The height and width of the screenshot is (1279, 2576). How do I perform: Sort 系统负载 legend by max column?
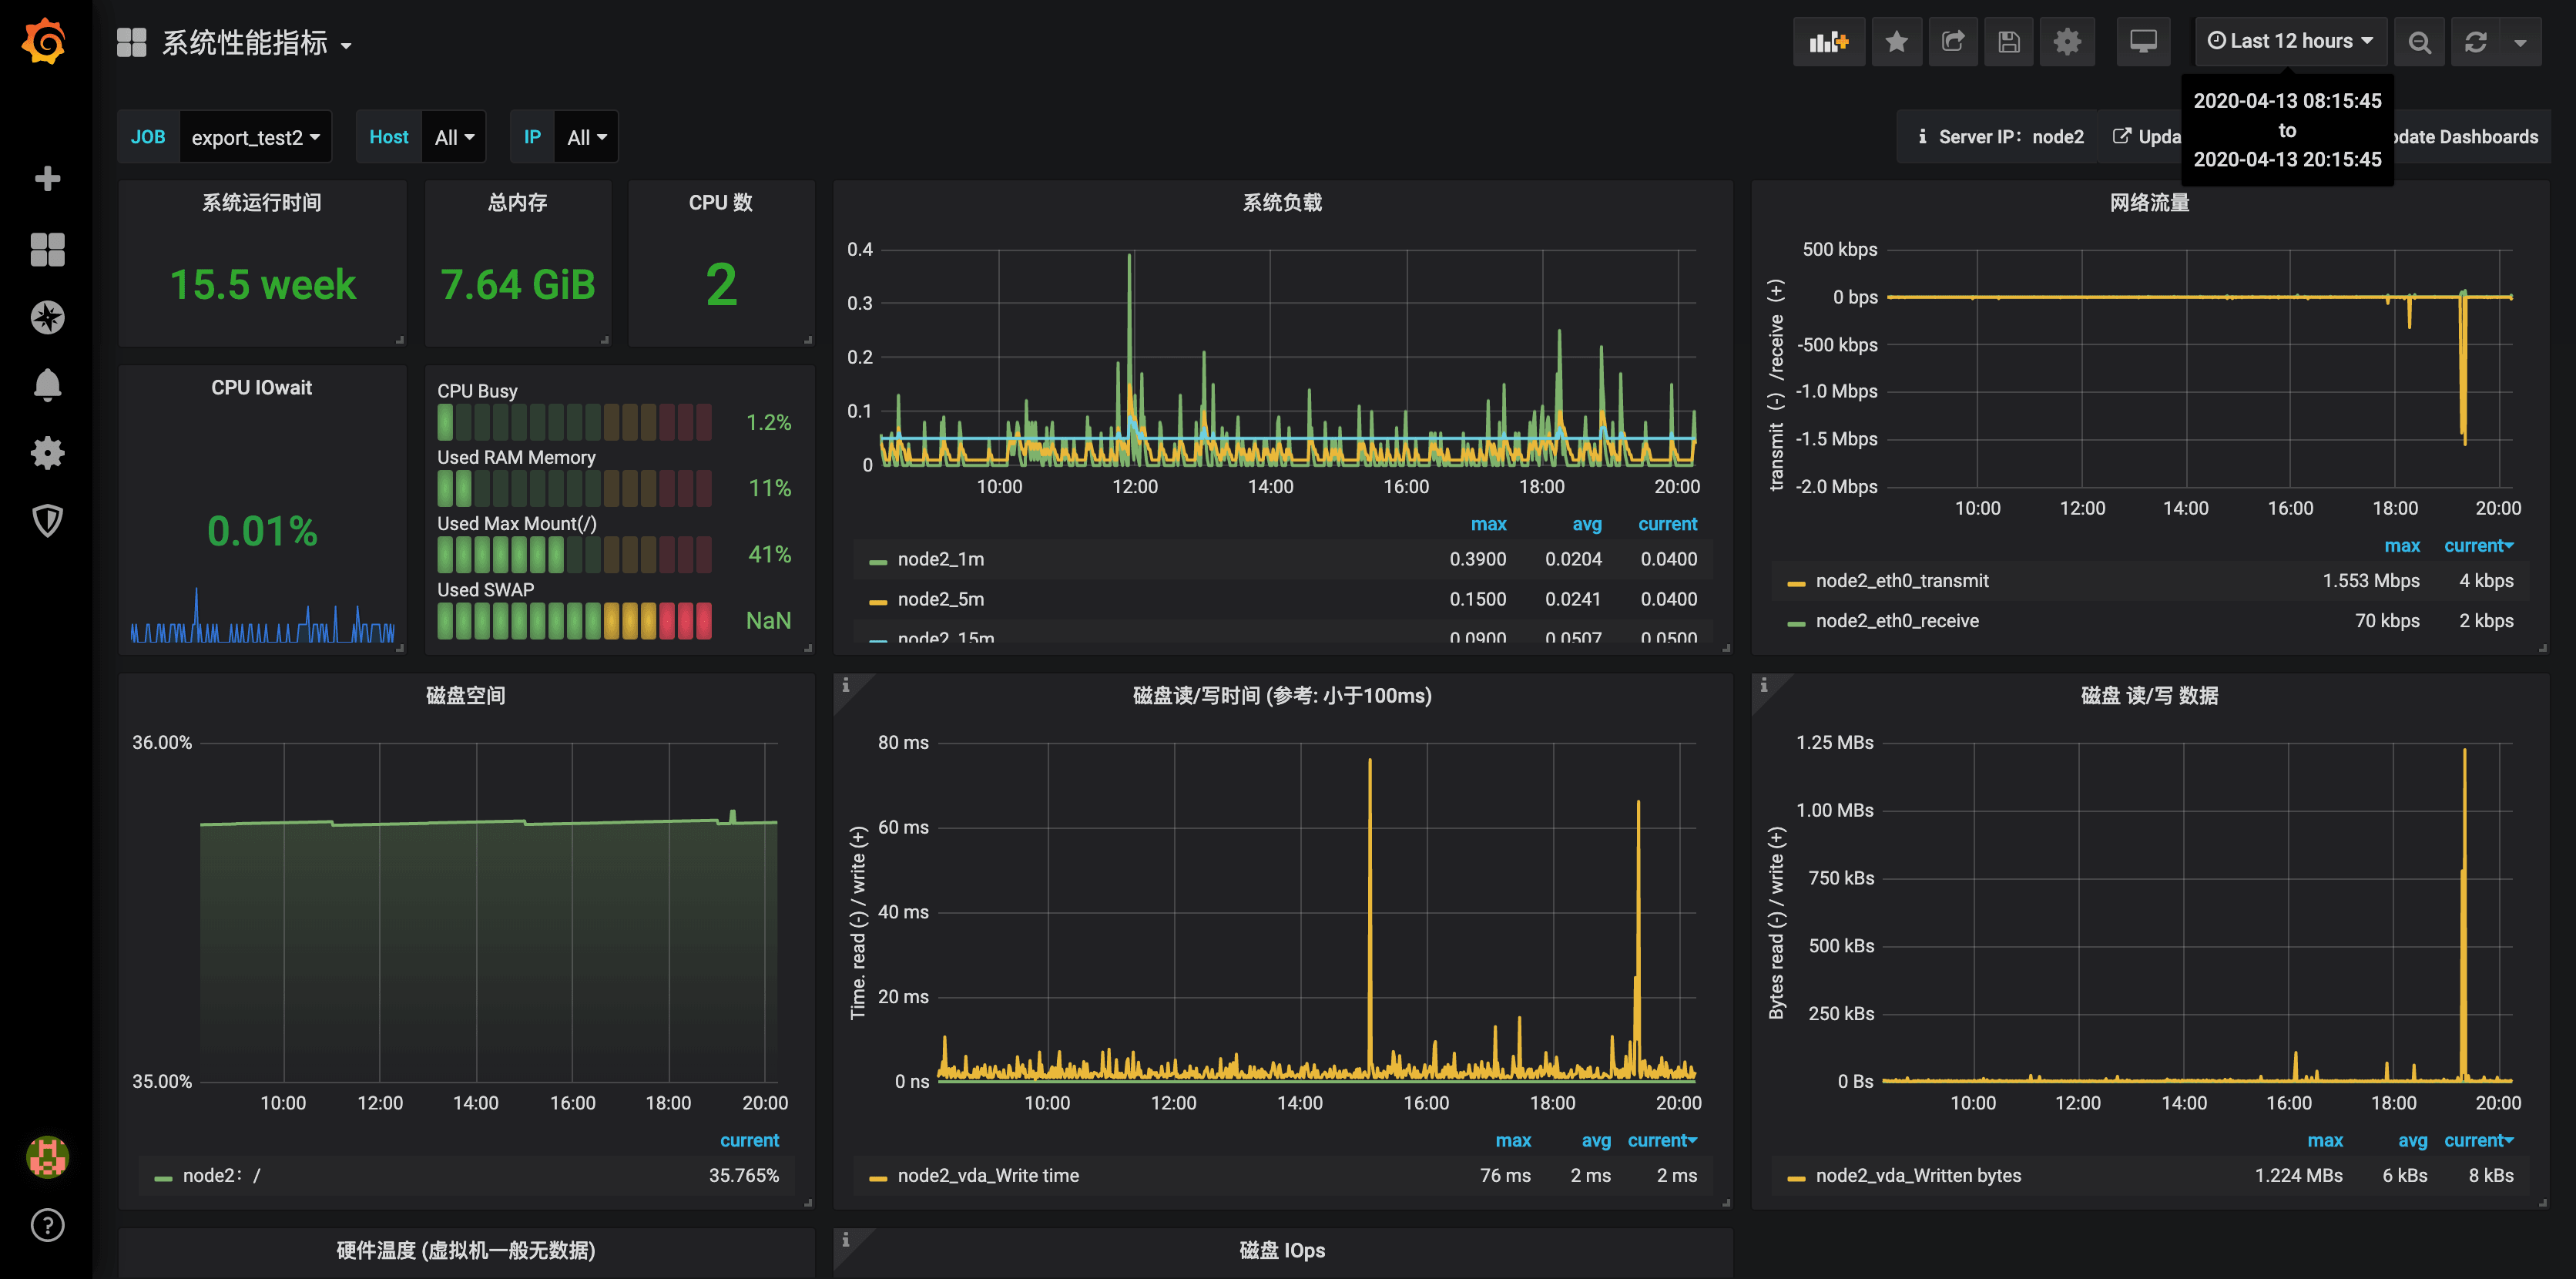(1488, 524)
